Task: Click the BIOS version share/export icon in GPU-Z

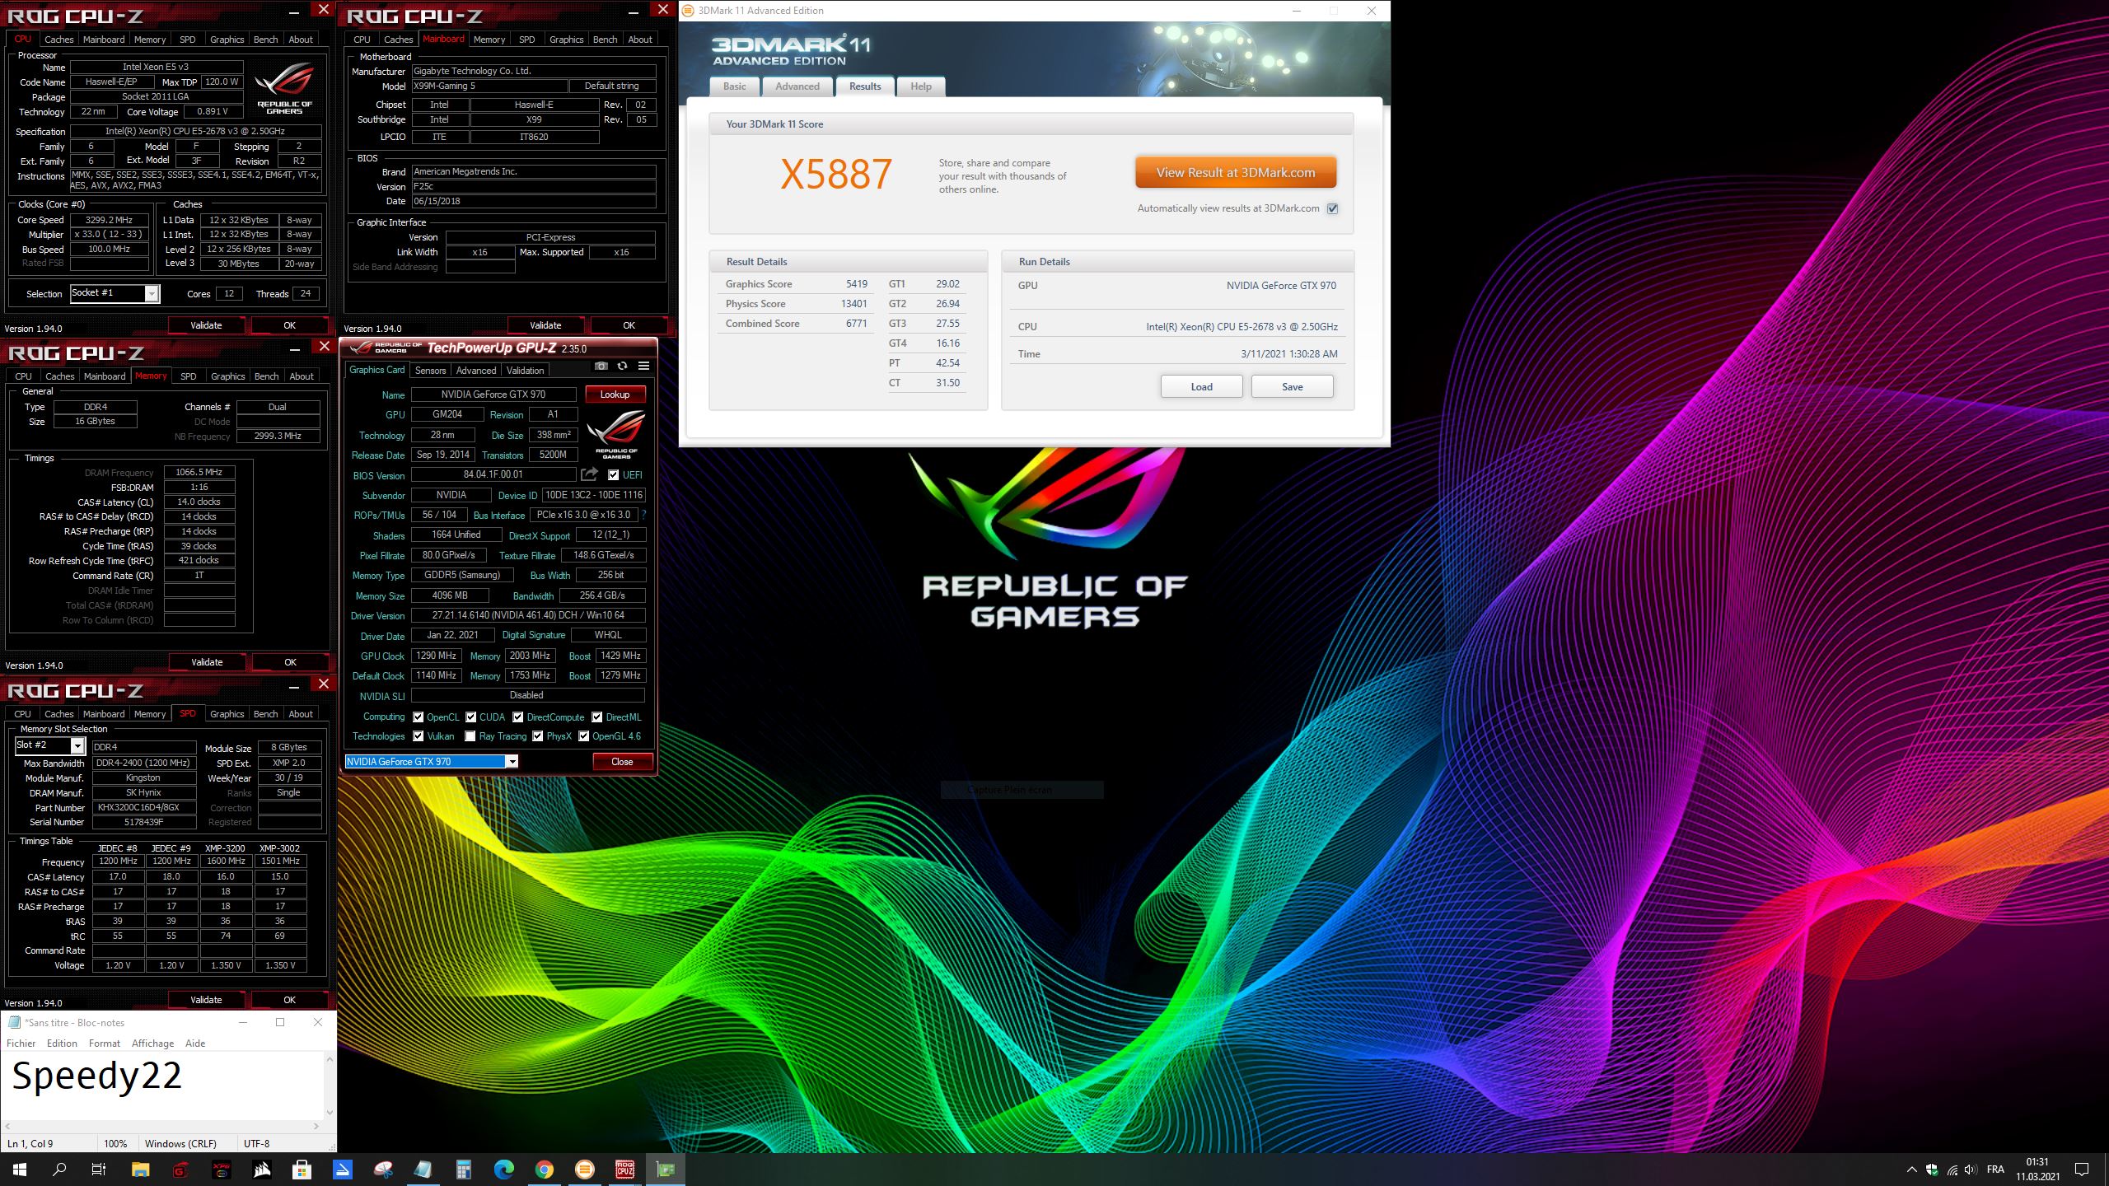Action: tap(589, 474)
